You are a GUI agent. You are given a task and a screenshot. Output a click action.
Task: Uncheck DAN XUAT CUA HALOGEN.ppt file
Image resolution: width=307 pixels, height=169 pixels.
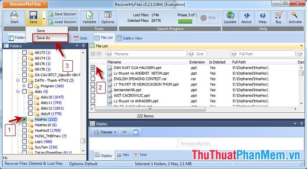click(x=93, y=67)
